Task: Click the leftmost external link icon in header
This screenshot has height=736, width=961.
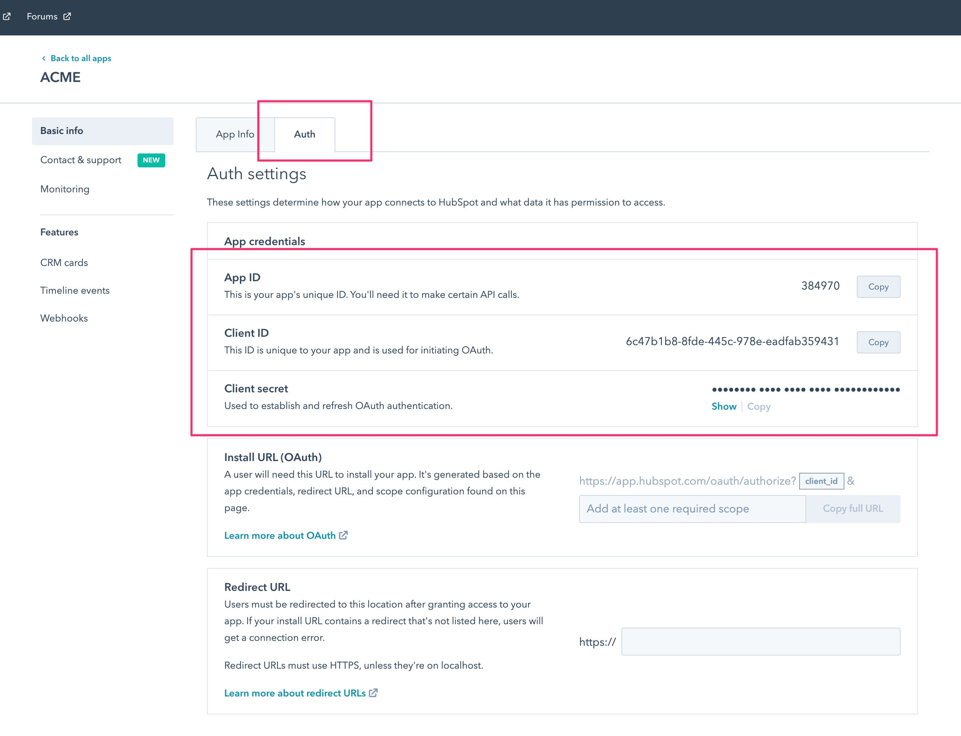Action: coord(7,16)
